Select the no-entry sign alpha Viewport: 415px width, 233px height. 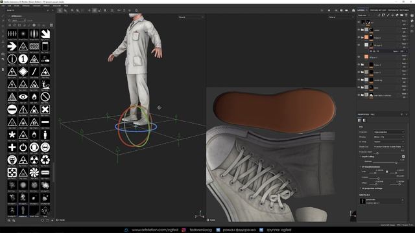(x=12, y=109)
